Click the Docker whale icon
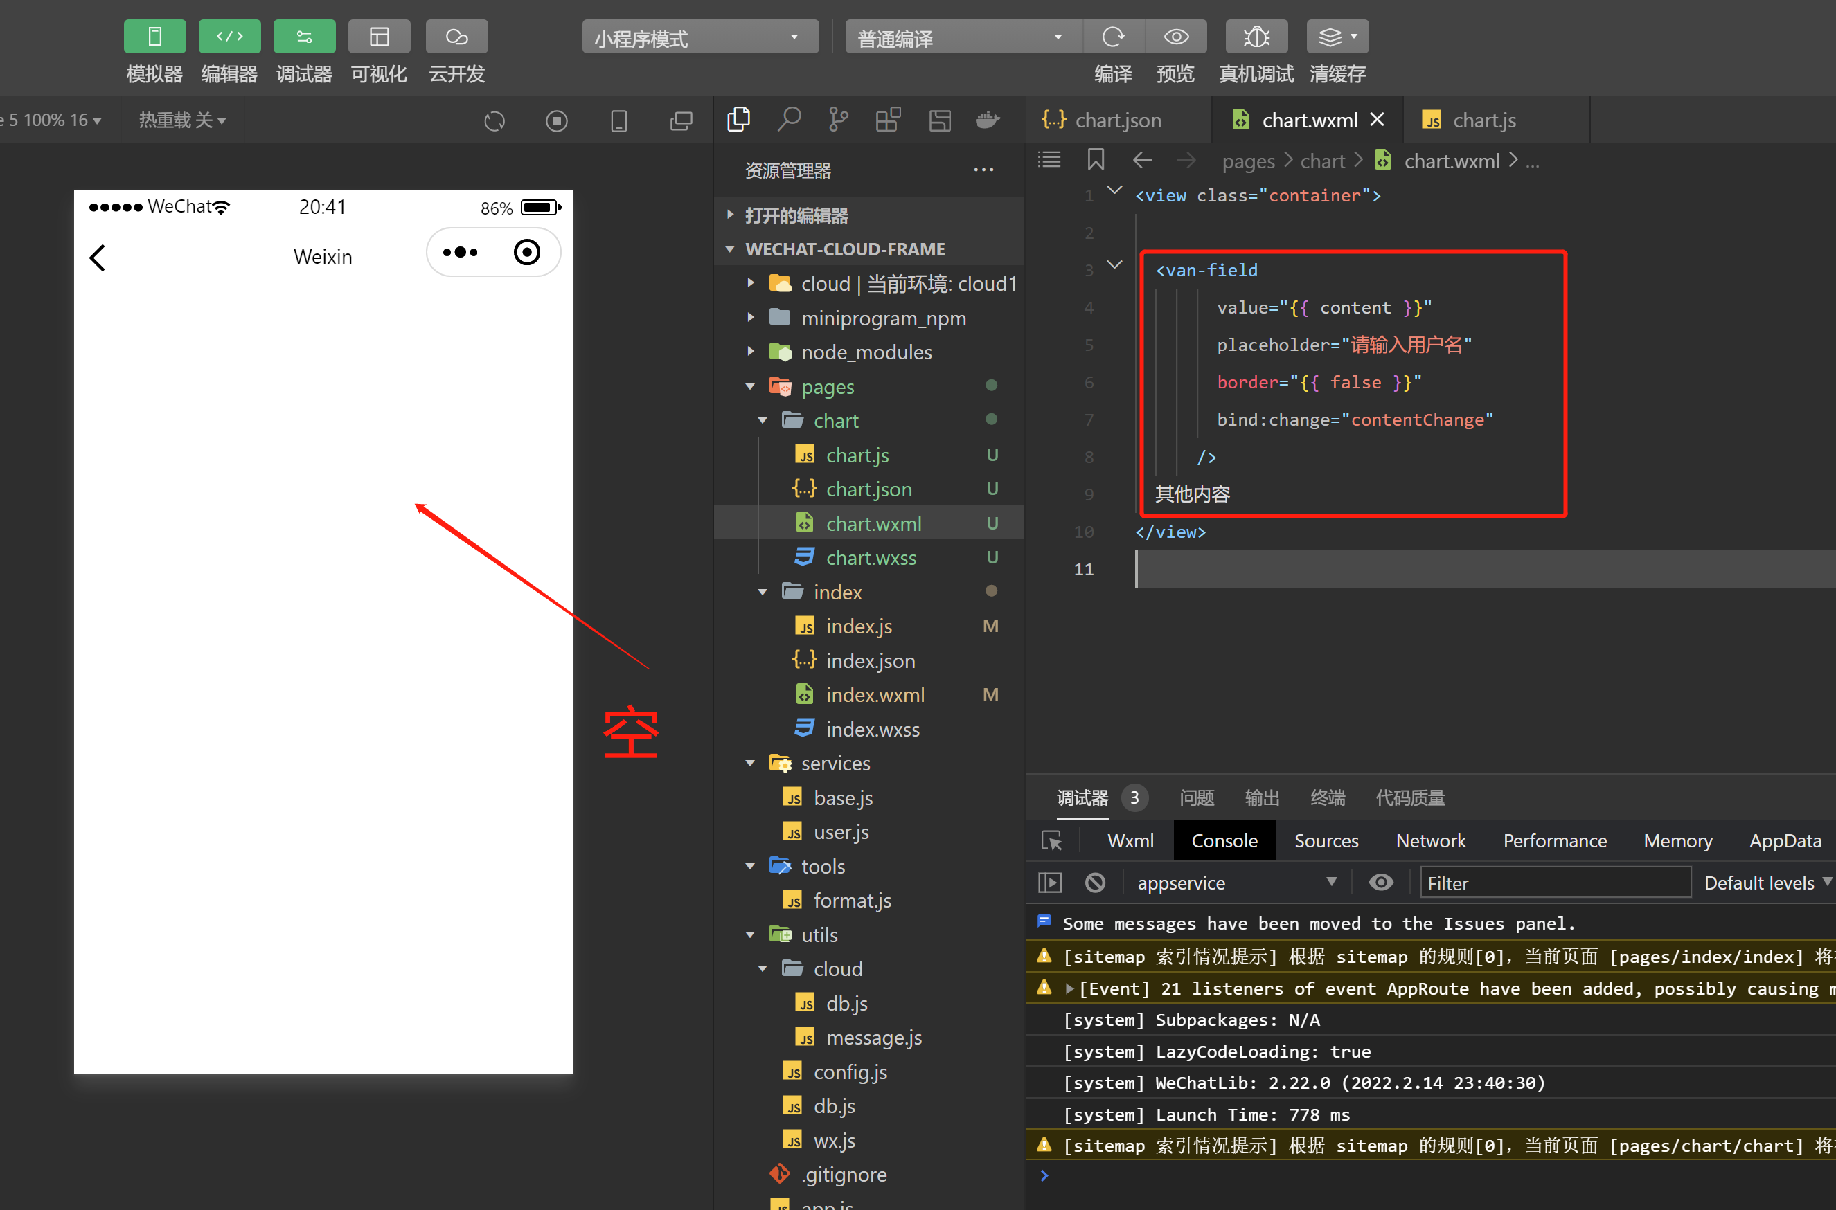The image size is (1836, 1210). pyautogui.click(x=988, y=120)
